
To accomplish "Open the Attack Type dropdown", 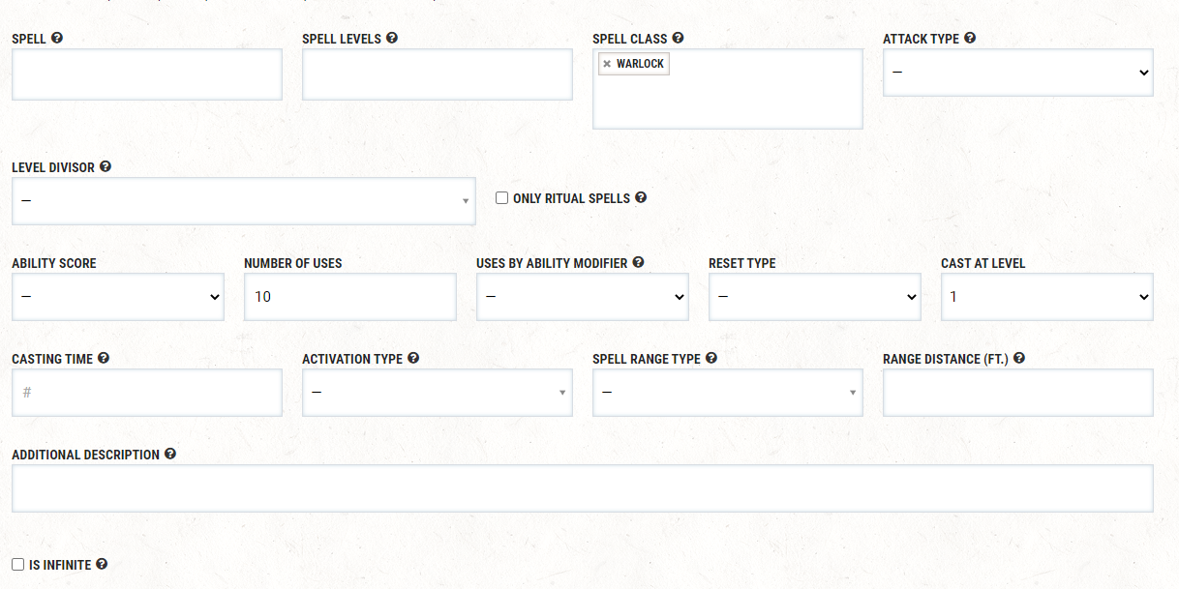I will click(x=1017, y=73).
